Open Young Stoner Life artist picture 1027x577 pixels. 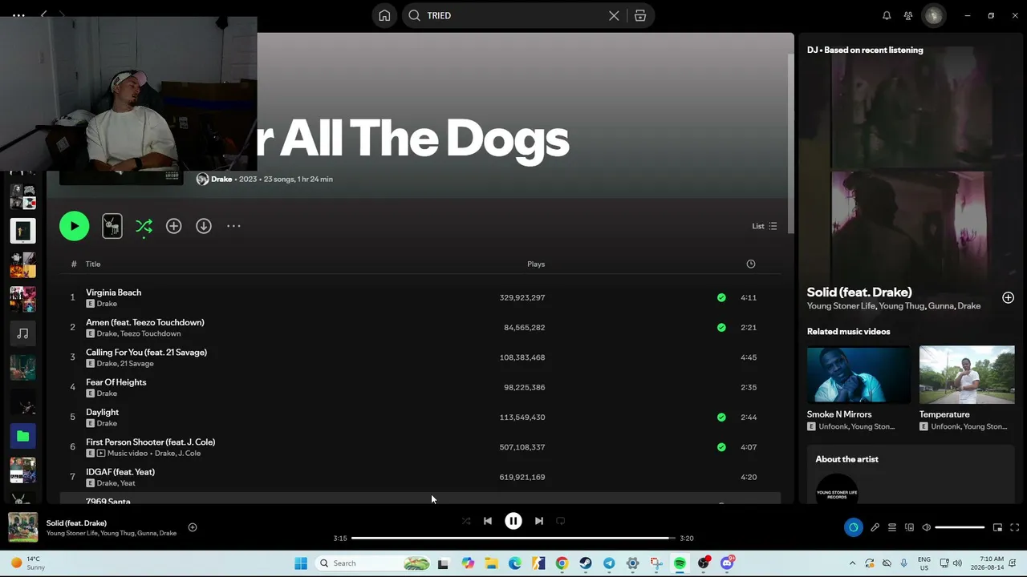pos(837,490)
